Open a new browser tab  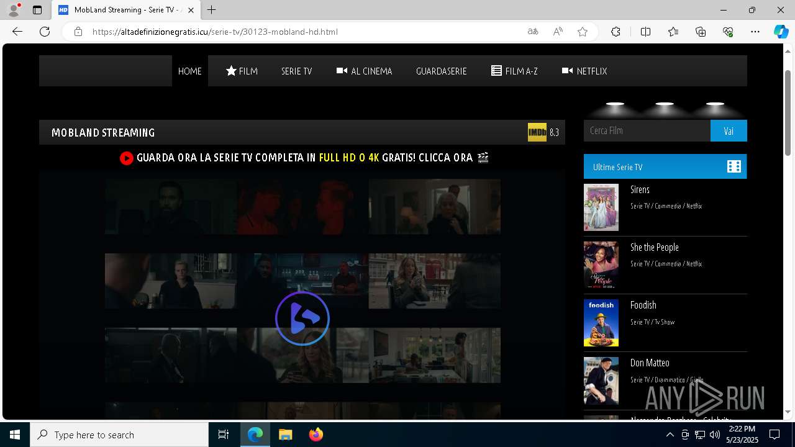pos(212,10)
